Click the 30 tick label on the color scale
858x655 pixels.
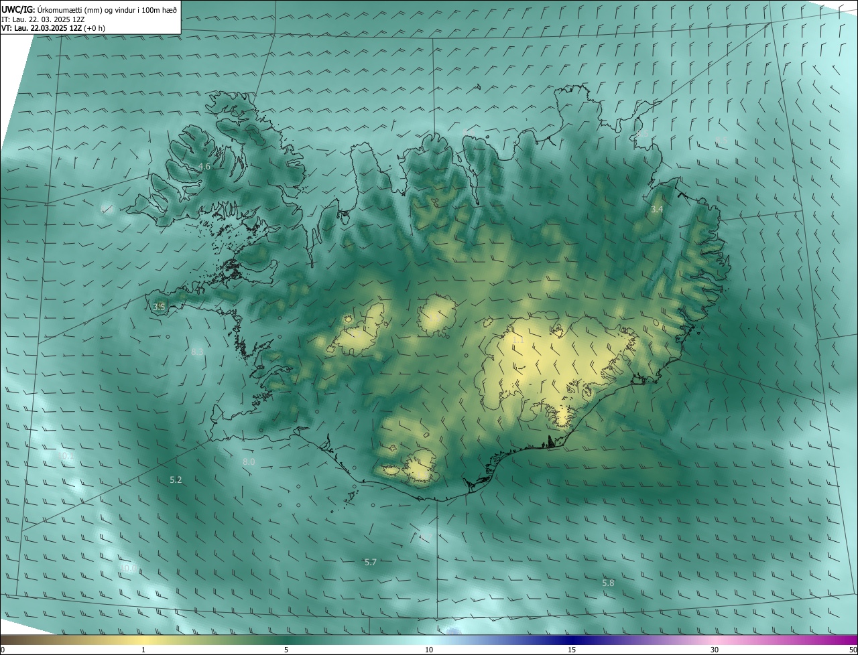(x=715, y=650)
